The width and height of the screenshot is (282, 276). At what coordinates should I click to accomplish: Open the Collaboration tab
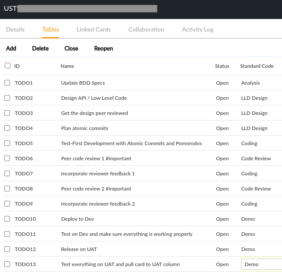coord(146,29)
